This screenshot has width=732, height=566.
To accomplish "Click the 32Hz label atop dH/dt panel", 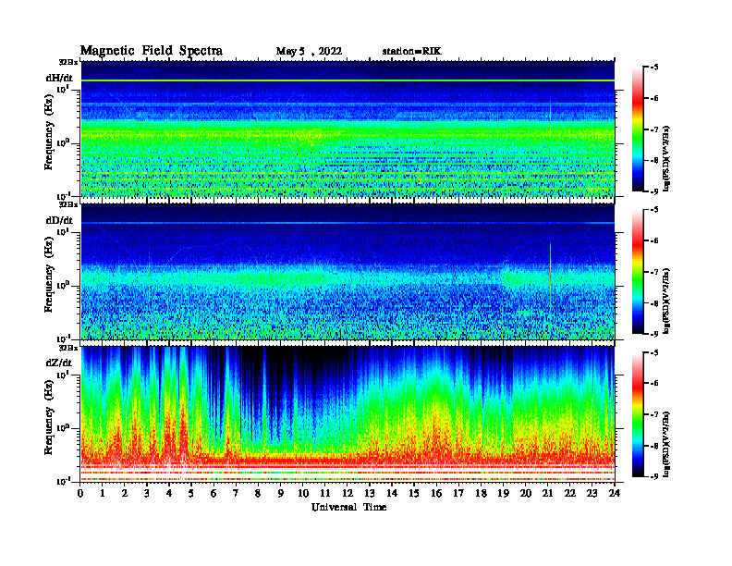I will click(67, 62).
